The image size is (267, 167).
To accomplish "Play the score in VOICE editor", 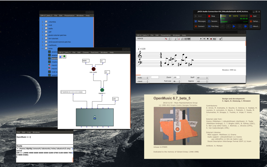I will coord(201,39).
